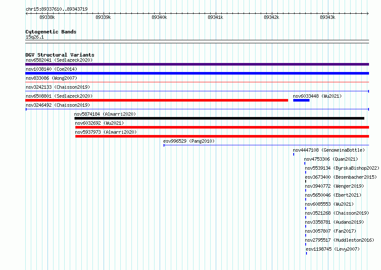Click the nsv1038140 (Coe2014) label text
The image size is (381, 270).
51,69
